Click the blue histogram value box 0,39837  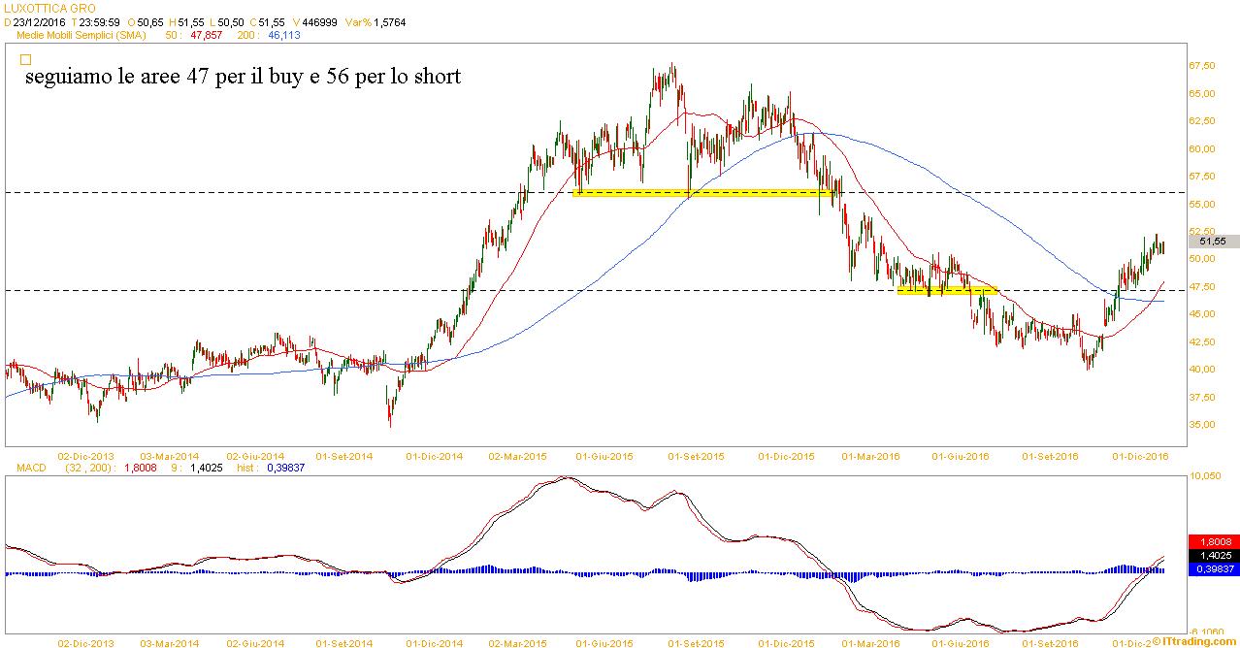pos(1212,569)
